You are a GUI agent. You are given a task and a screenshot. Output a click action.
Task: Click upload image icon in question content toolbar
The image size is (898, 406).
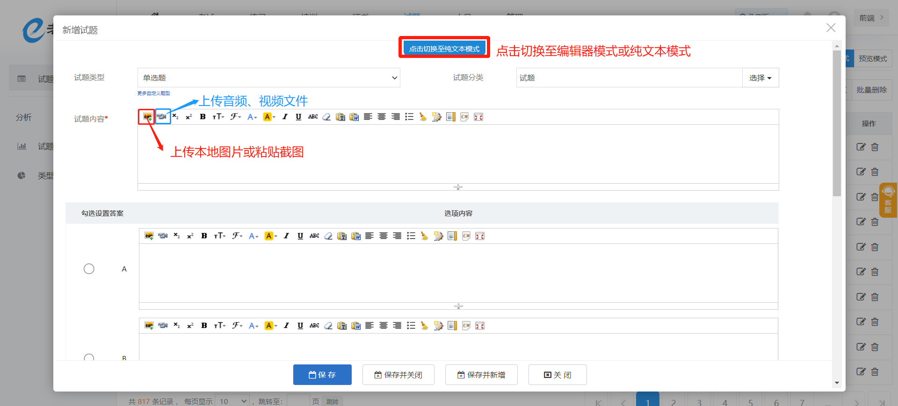pos(147,117)
